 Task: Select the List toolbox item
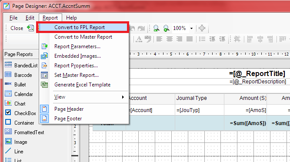[x=13, y=160]
